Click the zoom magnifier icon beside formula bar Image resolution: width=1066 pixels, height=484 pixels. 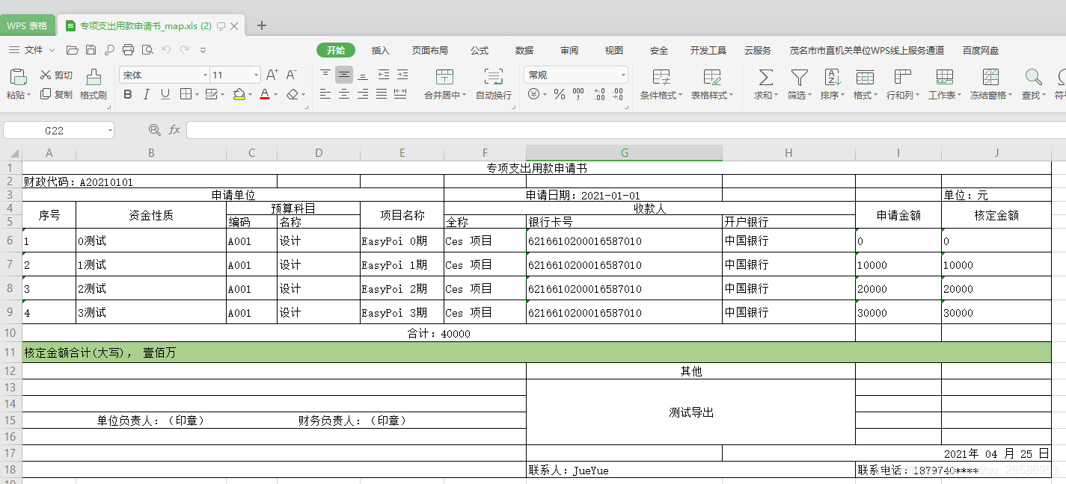(x=155, y=130)
